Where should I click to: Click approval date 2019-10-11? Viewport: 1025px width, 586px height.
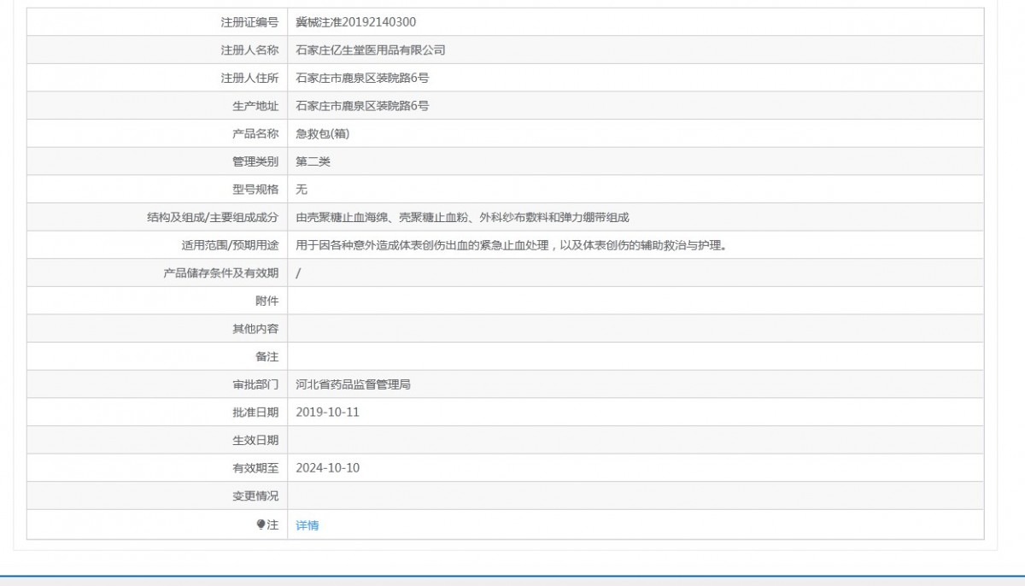click(328, 412)
